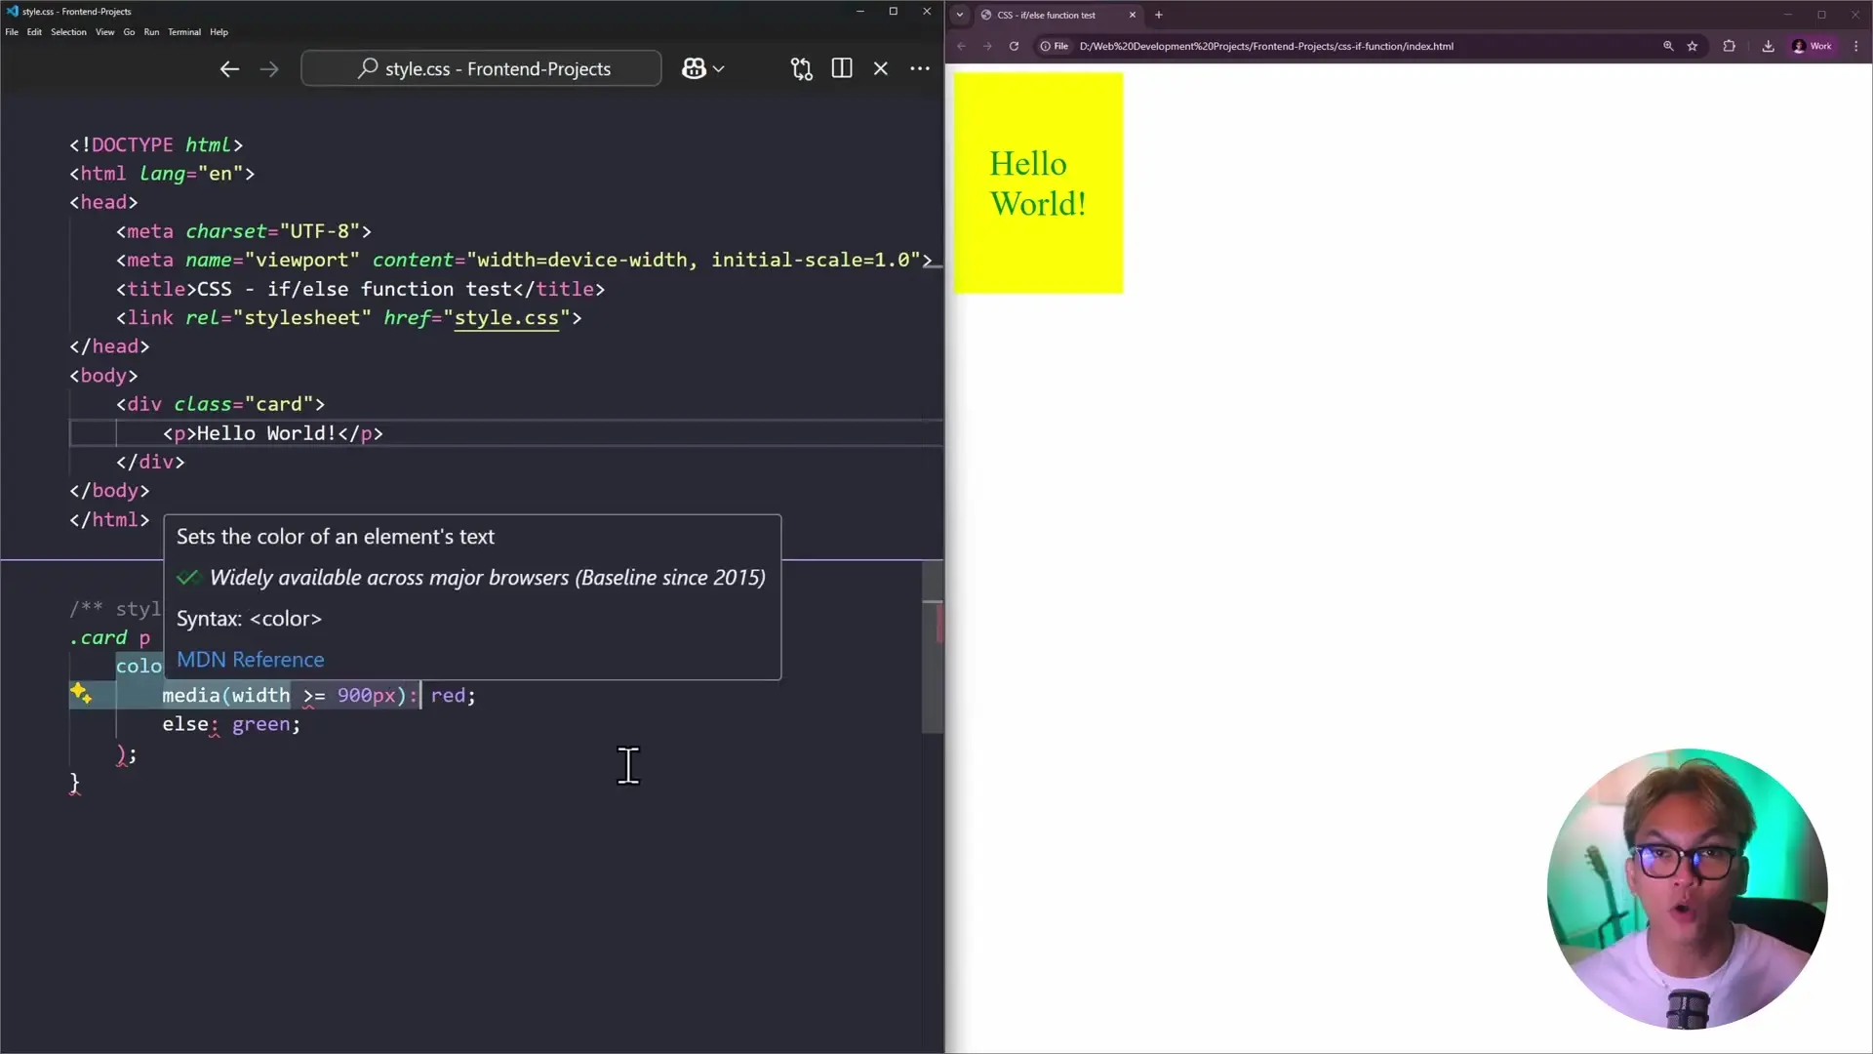Click the VS Code go forward arrow

pos(269,69)
